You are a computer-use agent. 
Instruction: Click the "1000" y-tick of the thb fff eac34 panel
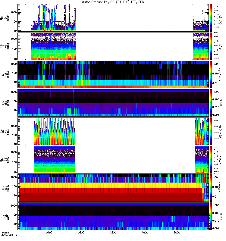point(14,12)
